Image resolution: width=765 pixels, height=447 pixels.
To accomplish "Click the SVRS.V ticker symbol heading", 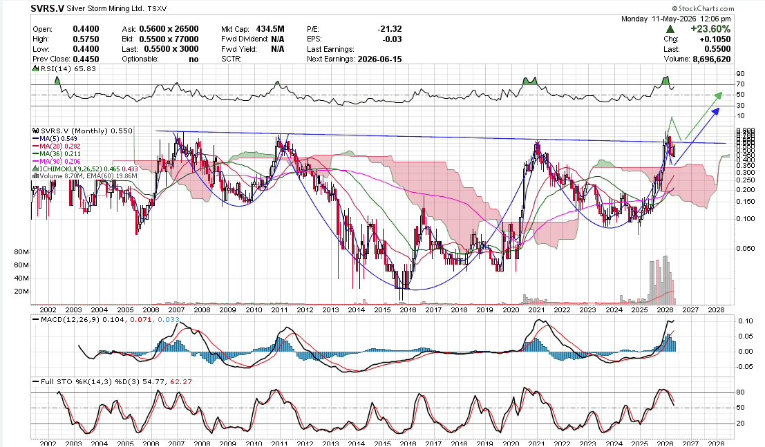I will click(47, 8).
